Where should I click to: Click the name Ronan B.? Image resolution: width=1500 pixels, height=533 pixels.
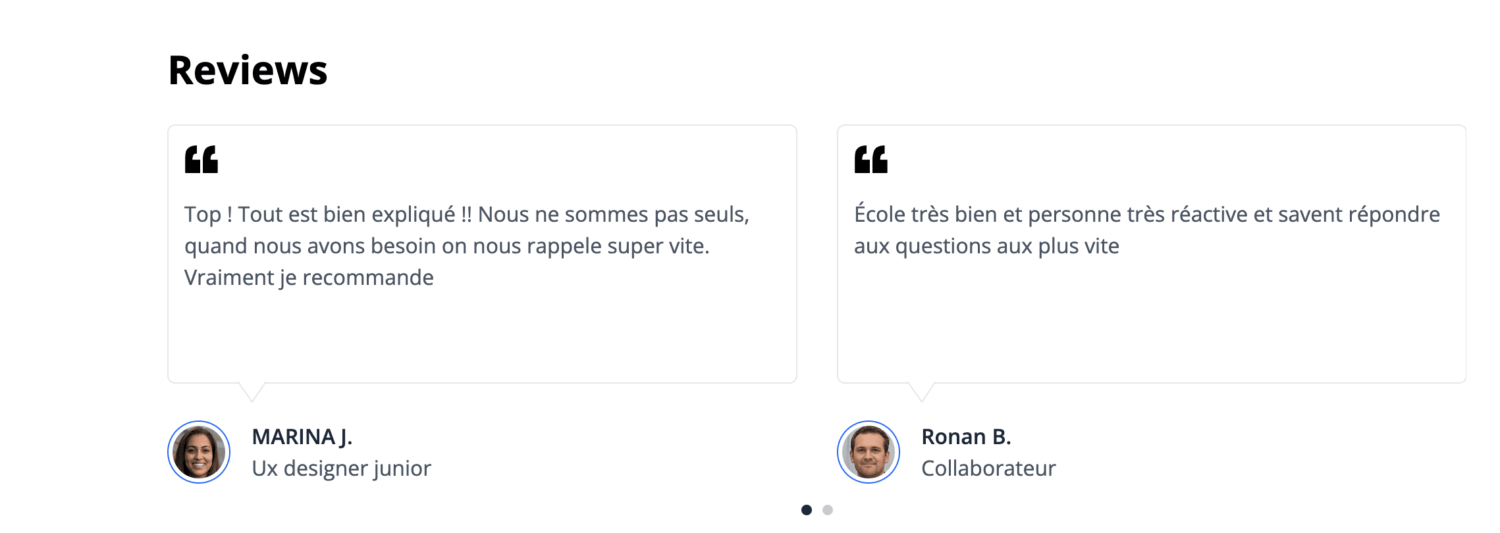point(967,437)
